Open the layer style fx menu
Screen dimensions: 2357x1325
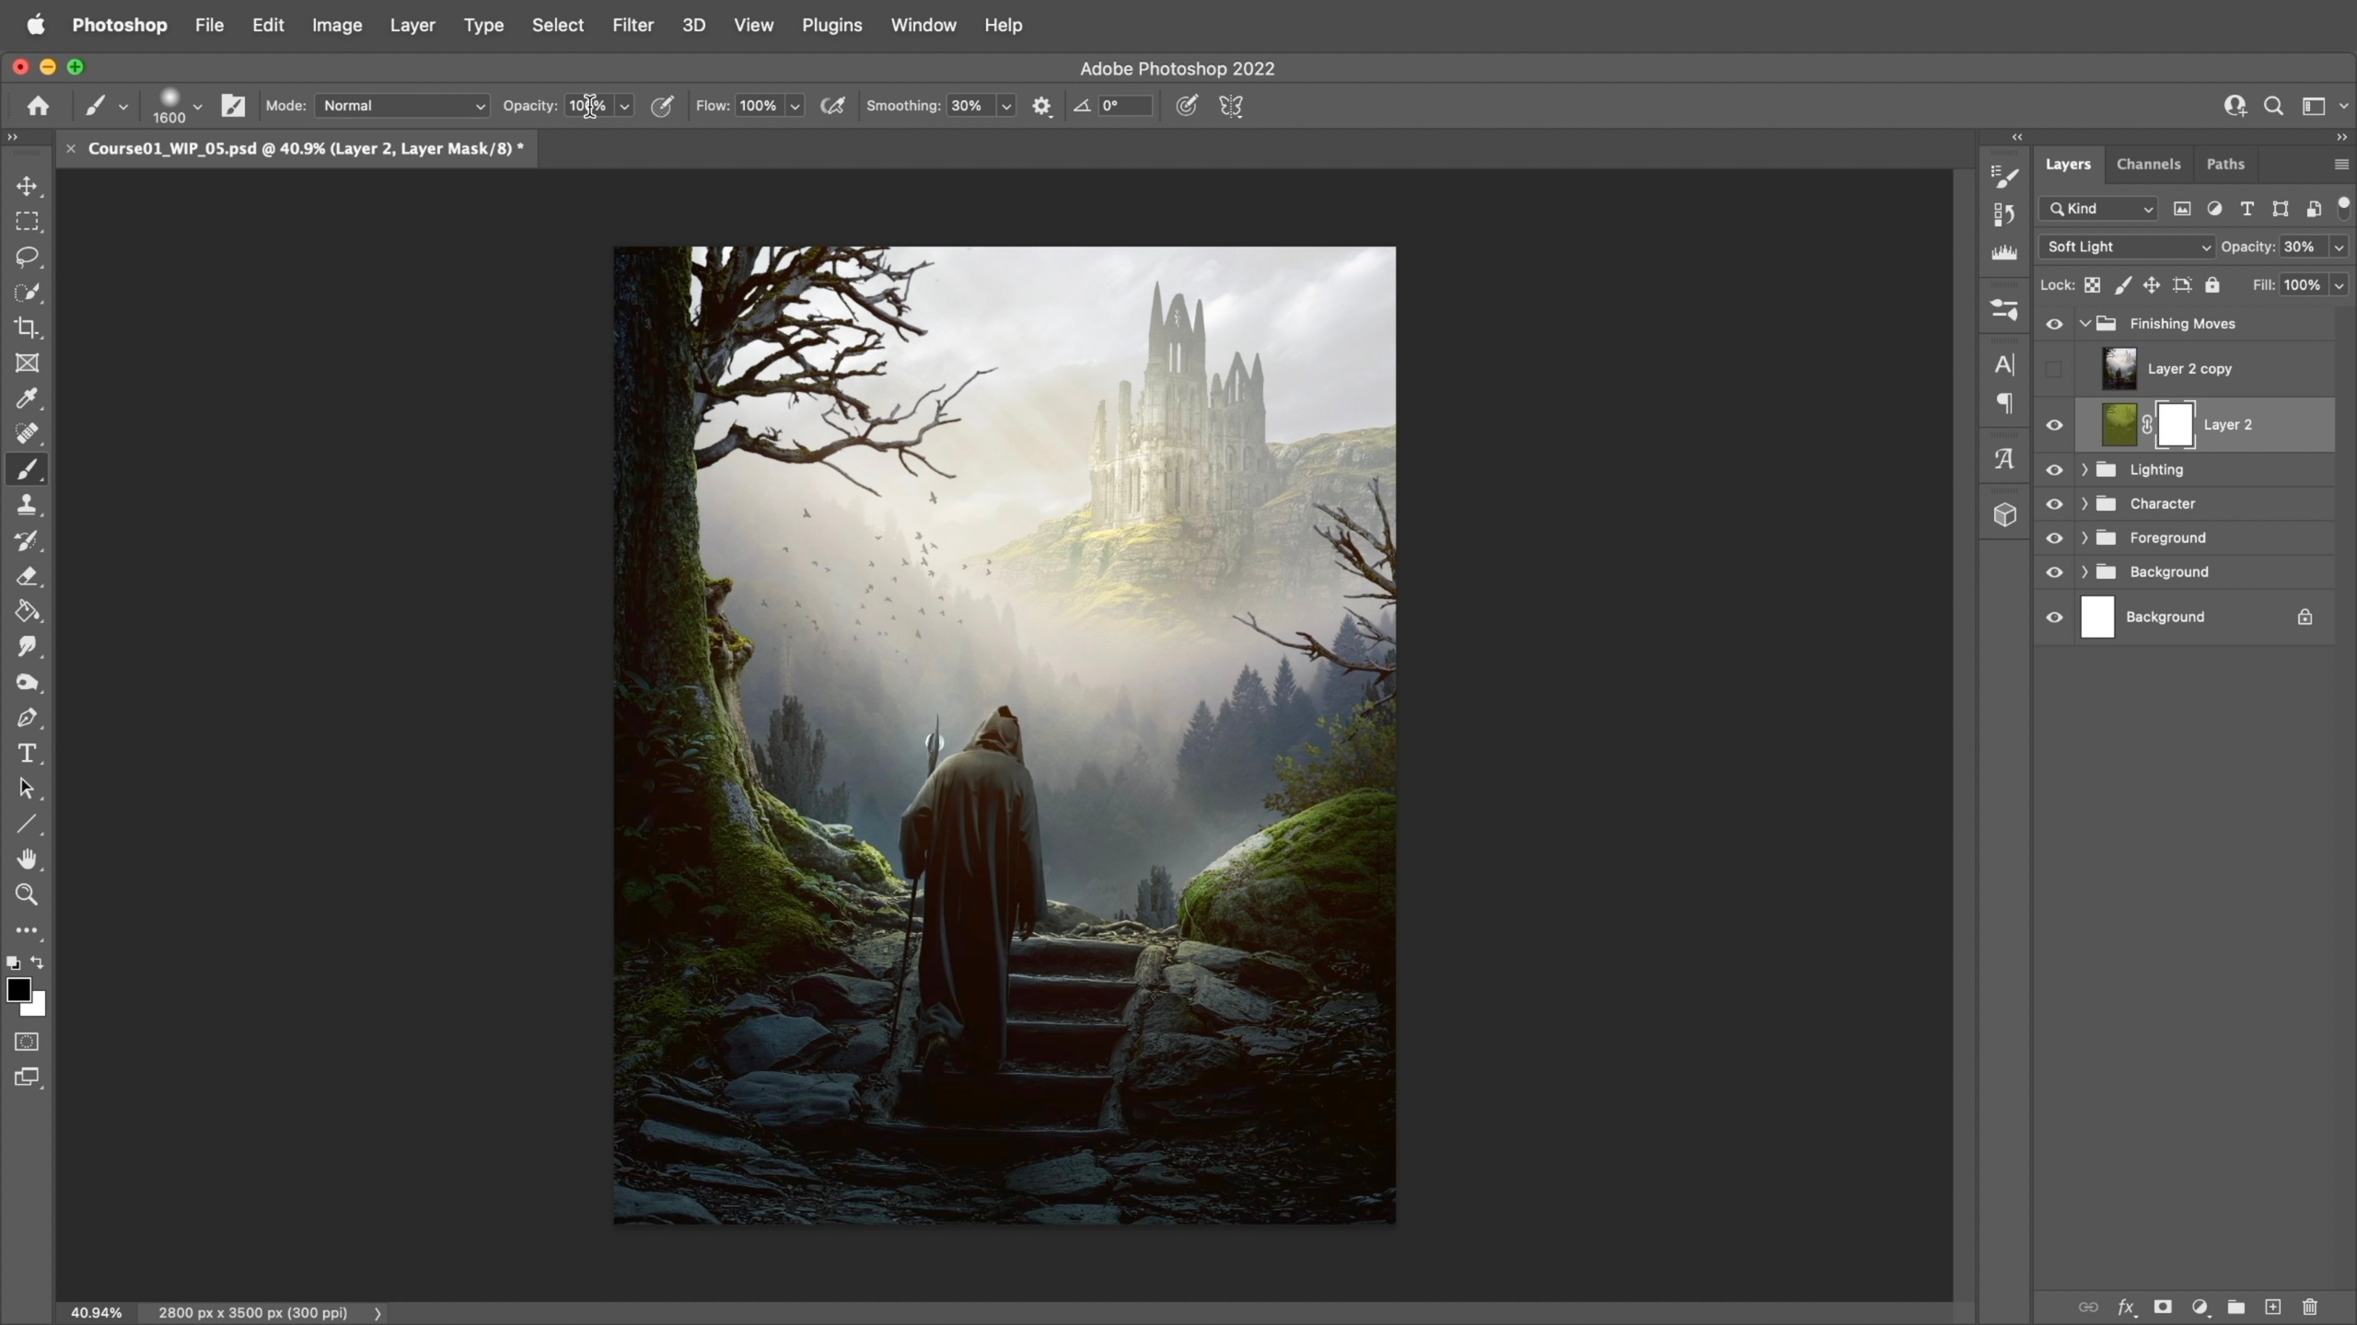coord(2126,1307)
